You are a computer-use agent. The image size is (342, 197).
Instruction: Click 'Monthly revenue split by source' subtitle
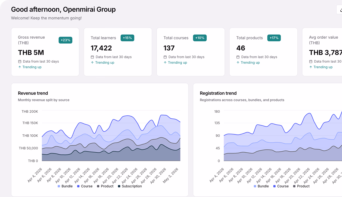(x=44, y=100)
